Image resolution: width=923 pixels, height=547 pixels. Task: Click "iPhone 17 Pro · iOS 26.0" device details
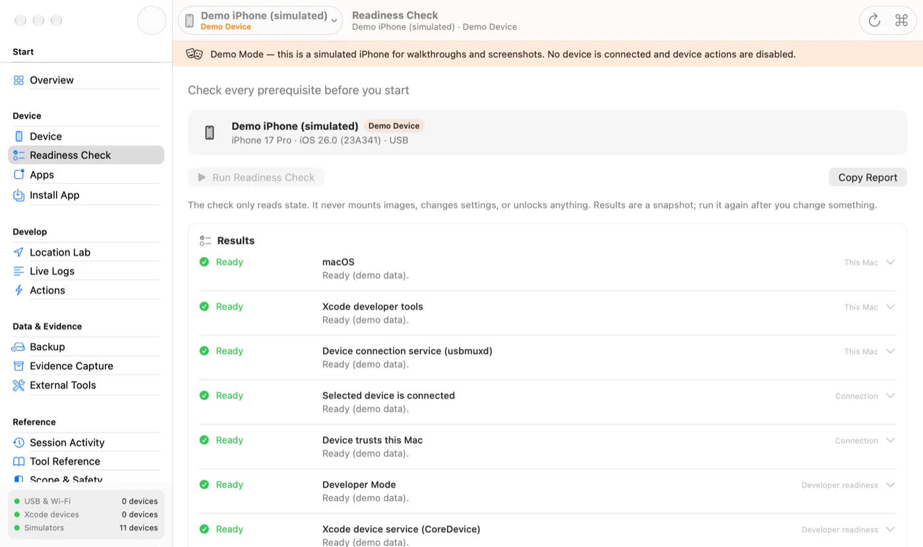(320, 140)
